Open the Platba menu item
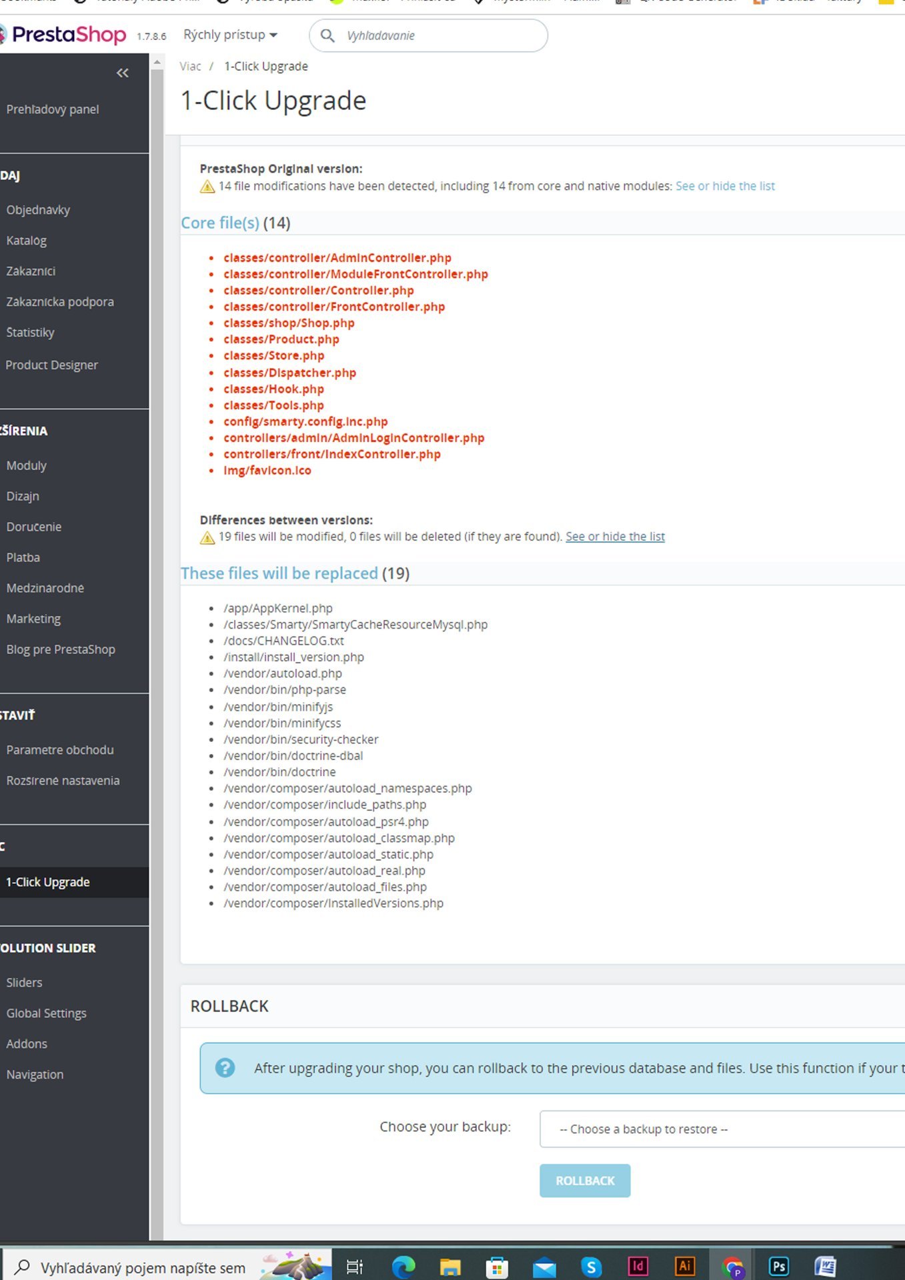 (23, 558)
